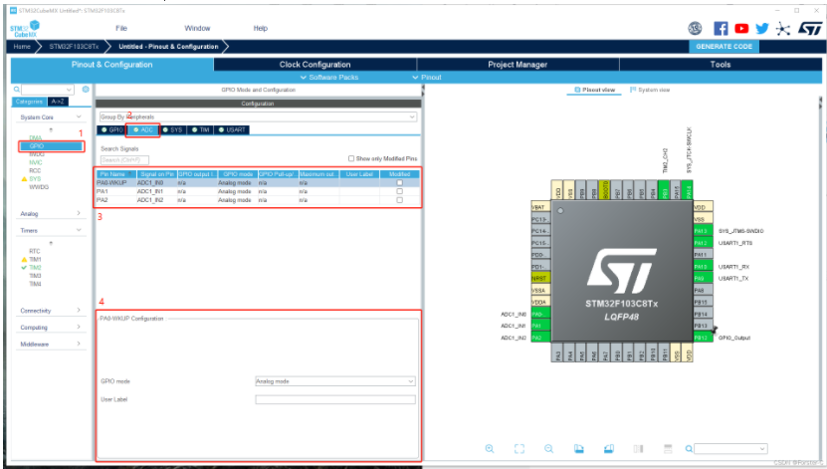The width and height of the screenshot is (827, 469).
Task: Switch to Project Manager tab
Action: 517,65
